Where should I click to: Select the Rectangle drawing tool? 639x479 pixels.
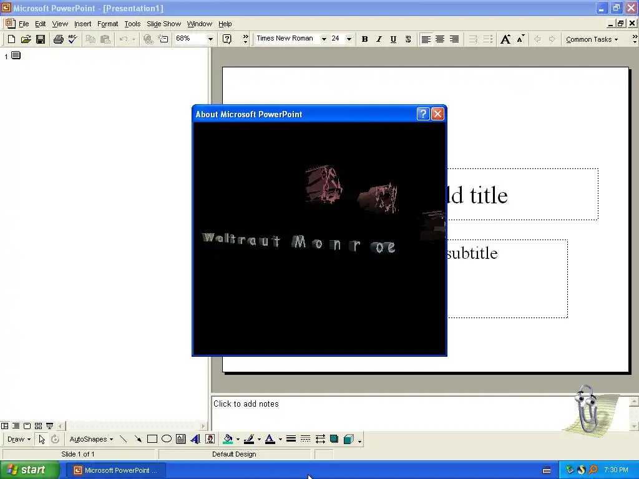tap(152, 439)
